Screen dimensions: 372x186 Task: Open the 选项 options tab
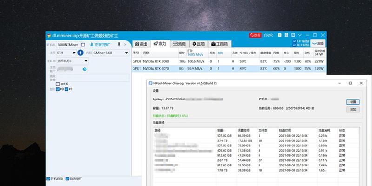point(199,44)
